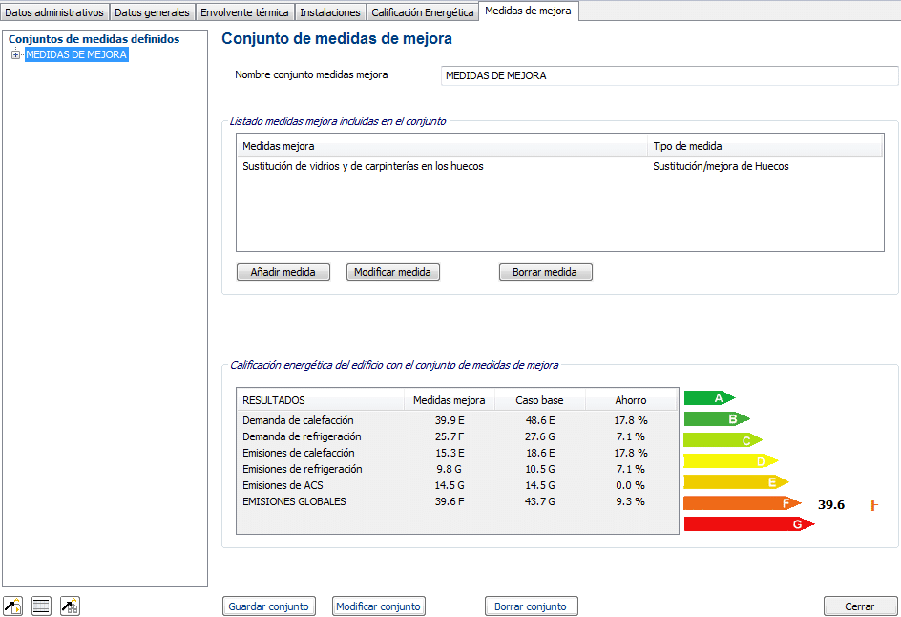Image resolution: width=901 pixels, height=617 pixels.
Task: Click Modificar medida button
Action: (x=392, y=272)
